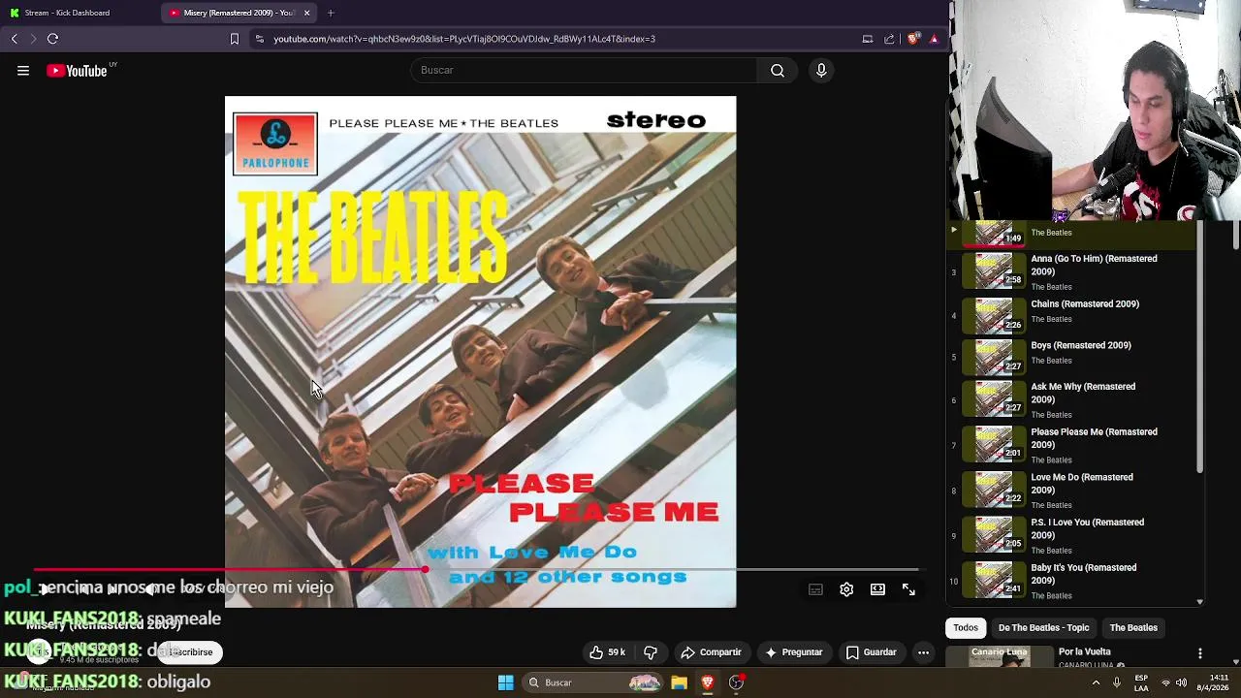Open video player settings gear
This screenshot has height=698, width=1241.
[x=846, y=589]
